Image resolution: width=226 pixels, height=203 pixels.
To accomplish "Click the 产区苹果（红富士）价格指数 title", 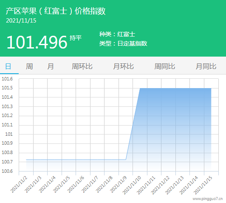I will click(56, 11).
